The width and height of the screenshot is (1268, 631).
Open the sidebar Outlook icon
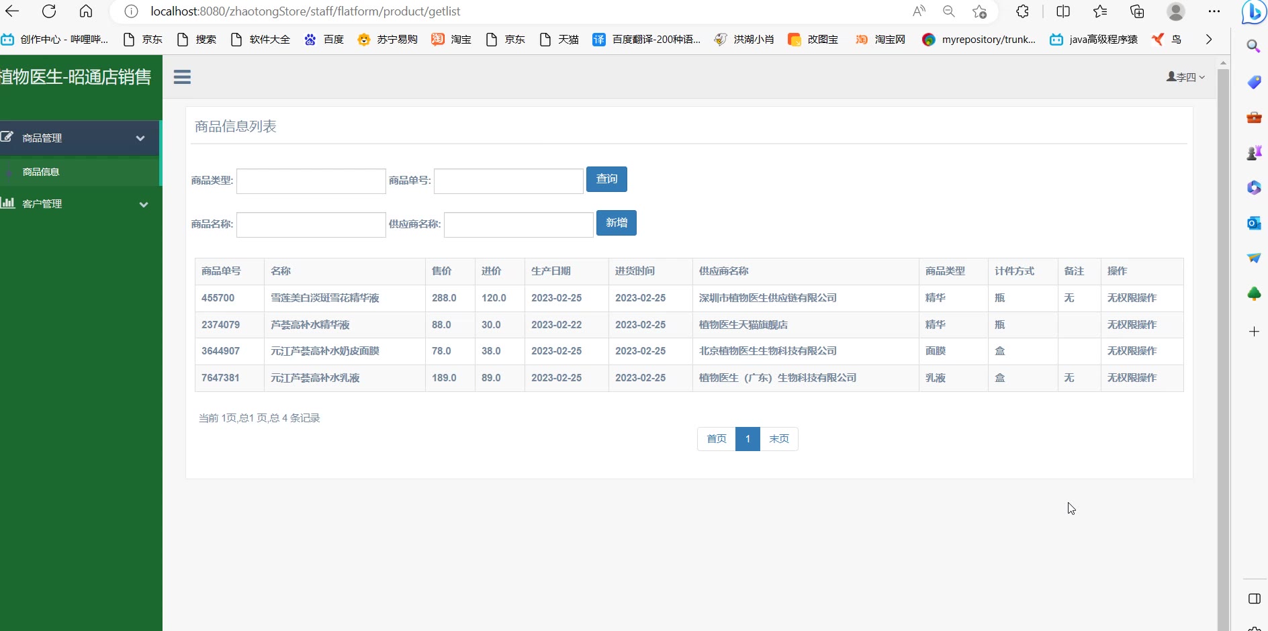click(1254, 223)
